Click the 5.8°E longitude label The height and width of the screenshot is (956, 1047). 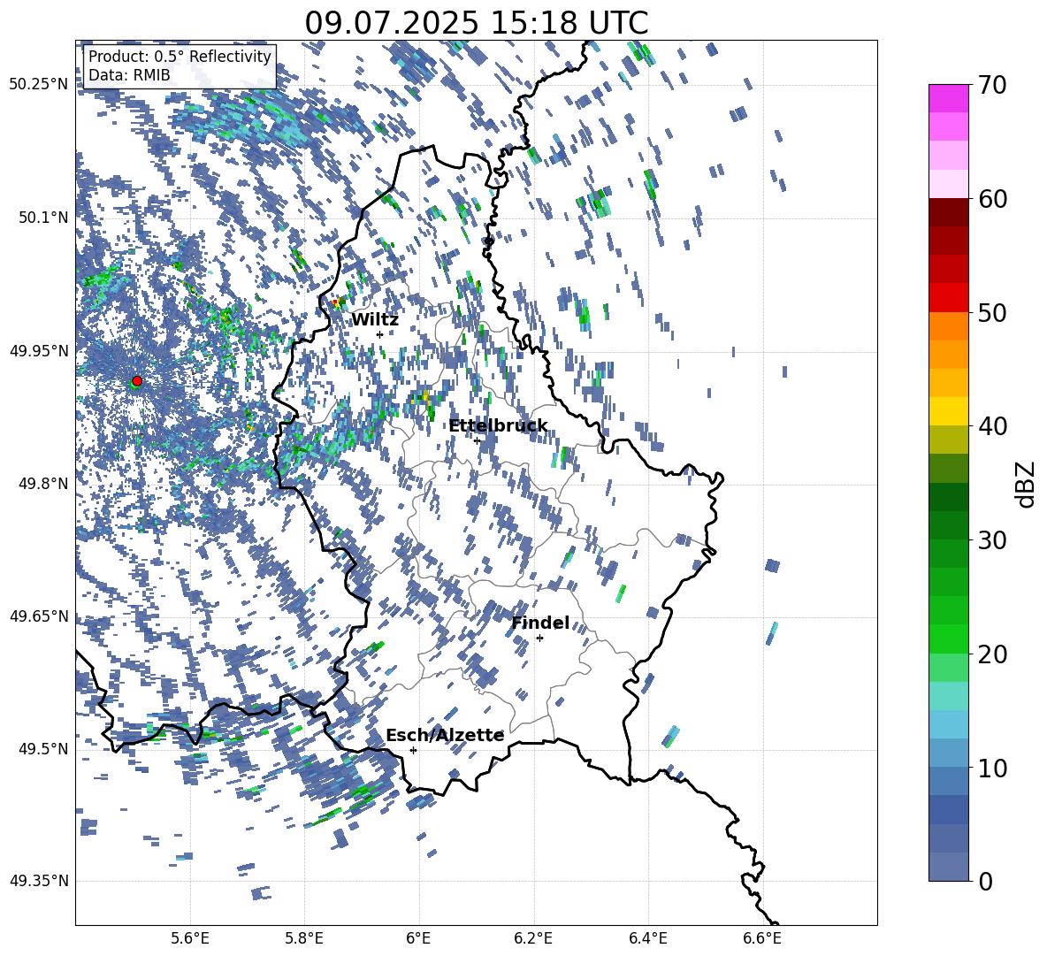tap(304, 938)
